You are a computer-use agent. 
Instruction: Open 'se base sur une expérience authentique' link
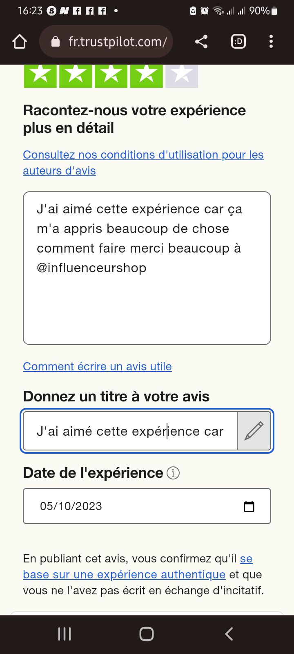[124, 575]
